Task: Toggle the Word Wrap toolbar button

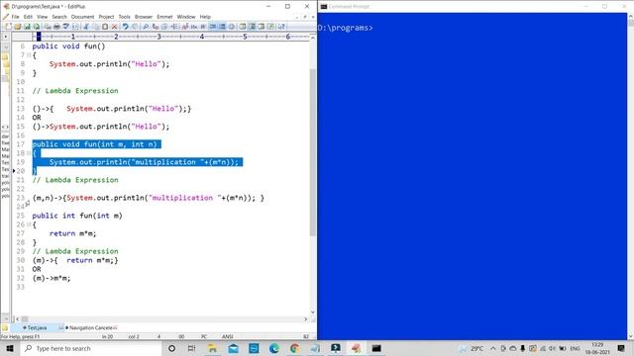Action: click(x=203, y=27)
